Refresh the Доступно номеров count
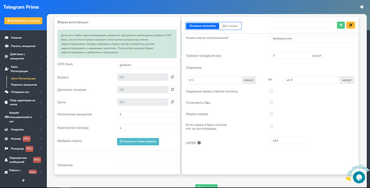The width and height of the screenshot is (370, 188). coord(172,89)
